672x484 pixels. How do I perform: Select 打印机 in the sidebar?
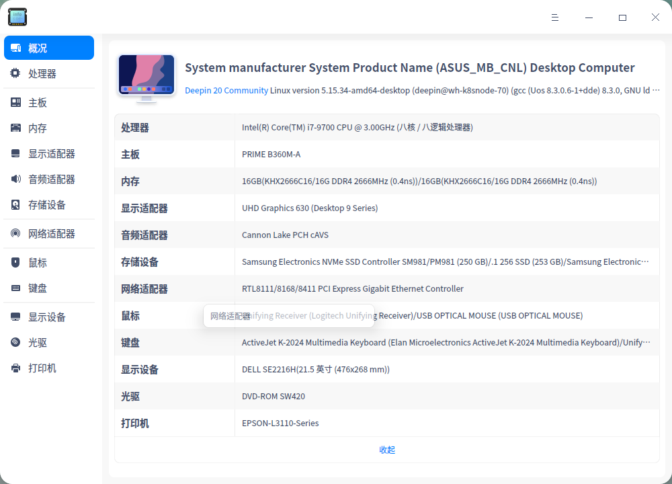[49, 368]
